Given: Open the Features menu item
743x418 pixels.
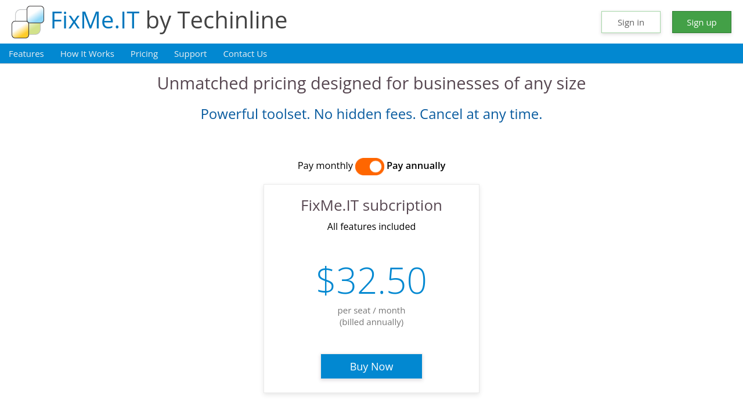Looking at the screenshot, I should (26, 54).
